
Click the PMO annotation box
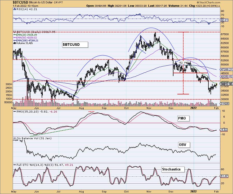click(x=183, y=118)
